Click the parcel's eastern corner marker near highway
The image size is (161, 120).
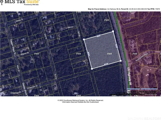tap(121, 61)
